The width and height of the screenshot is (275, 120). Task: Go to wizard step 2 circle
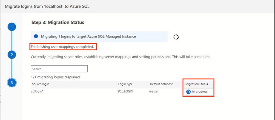click(12, 55)
